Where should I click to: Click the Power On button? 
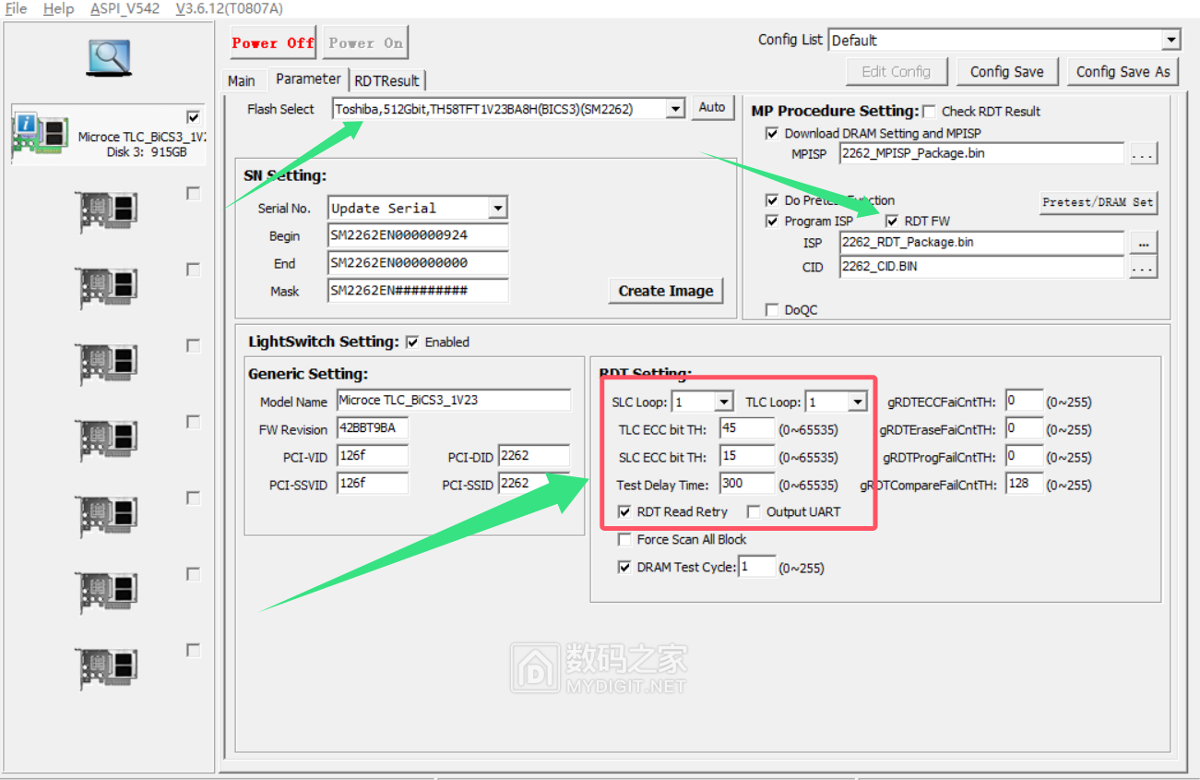pos(365,42)
